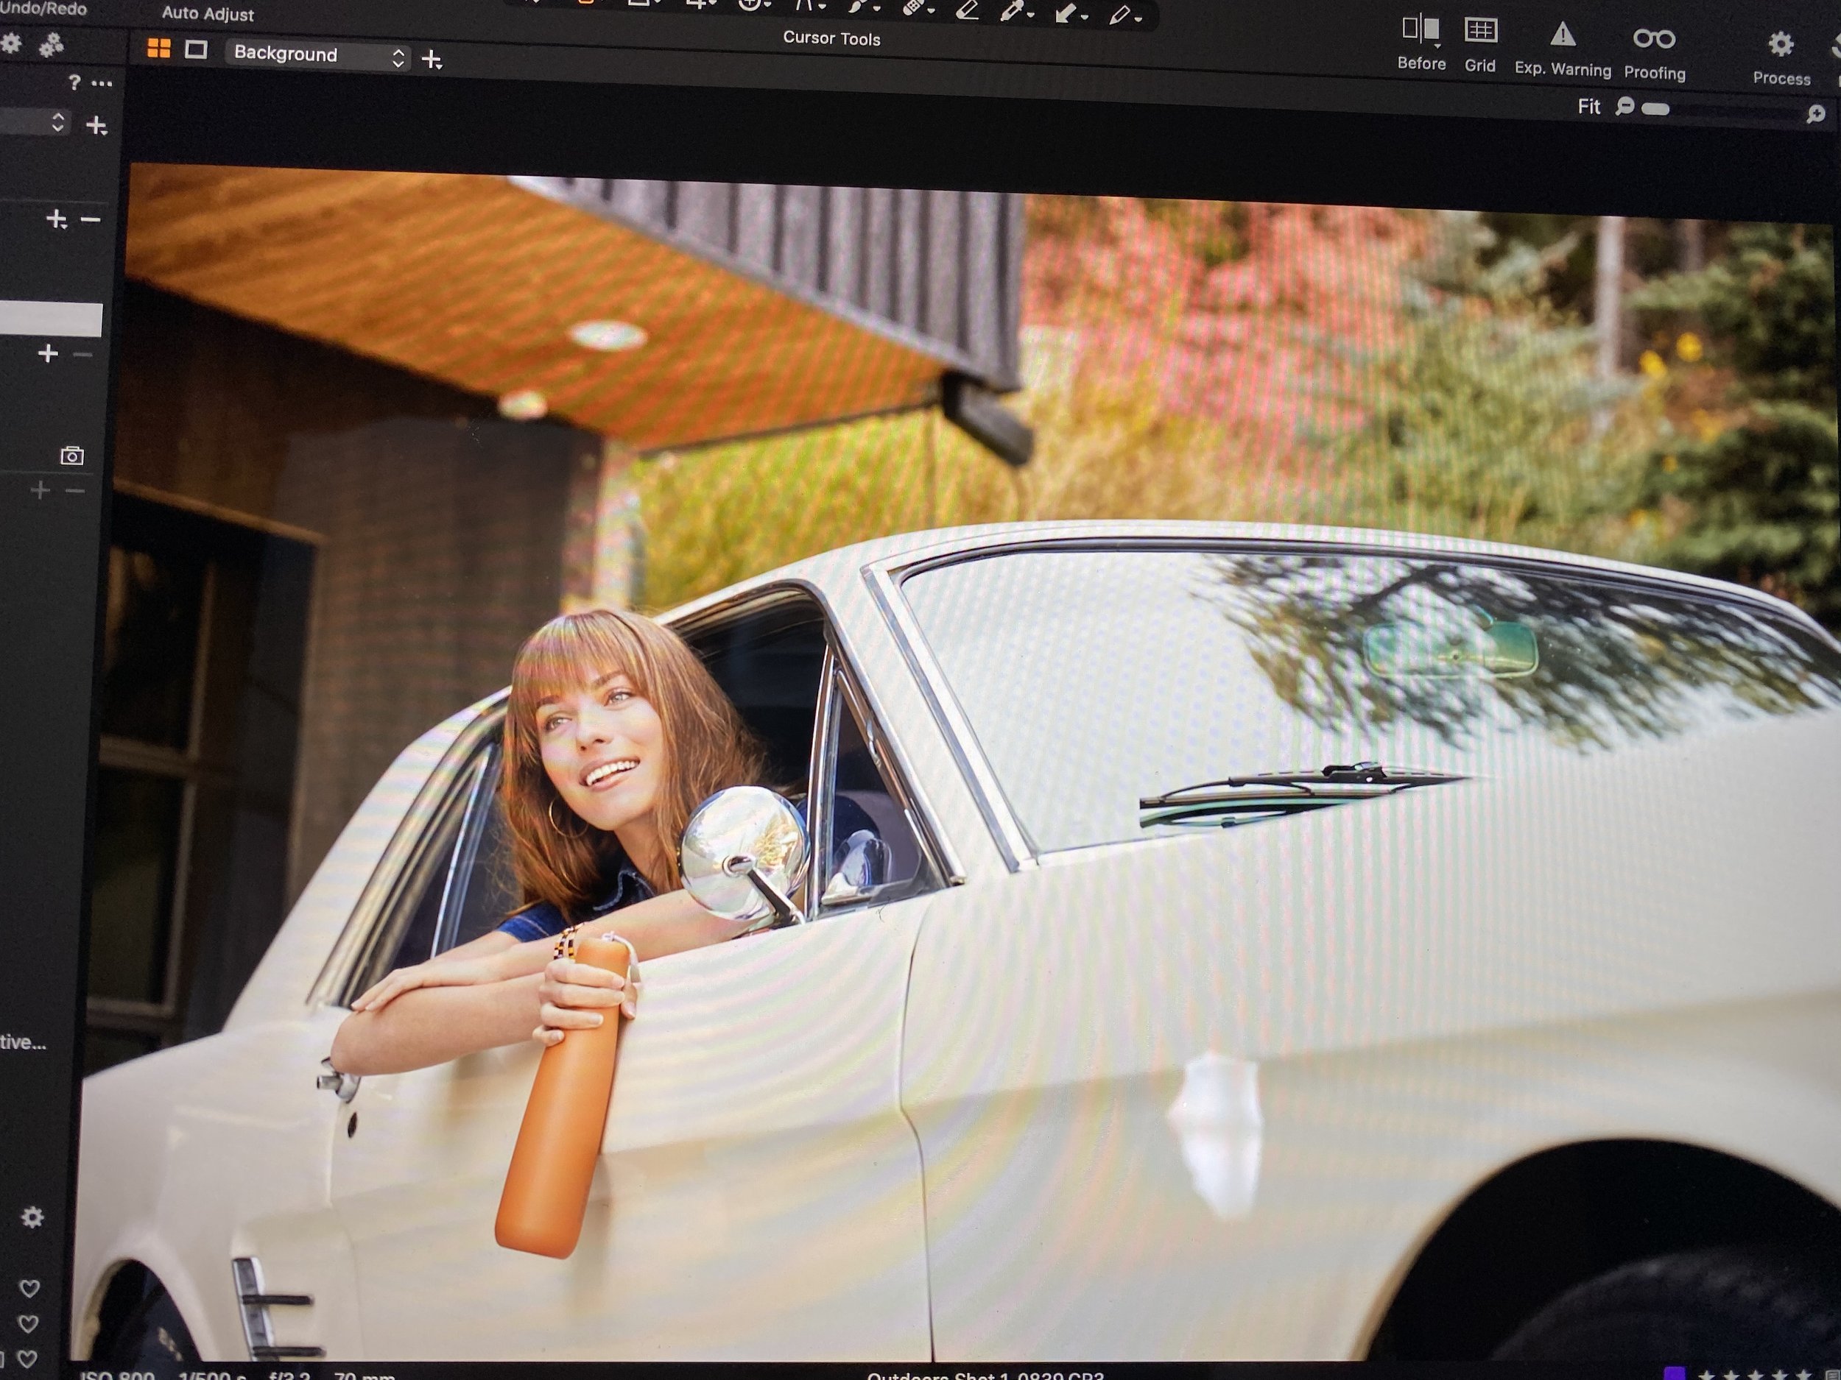Click the Auto Adjust button
The image size is (1841, 1380).
207,13
